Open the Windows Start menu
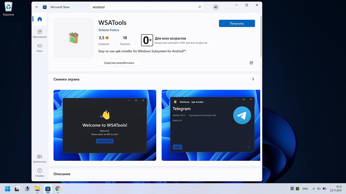The height and width of the screenshot is (194, 346). [8, 189]
